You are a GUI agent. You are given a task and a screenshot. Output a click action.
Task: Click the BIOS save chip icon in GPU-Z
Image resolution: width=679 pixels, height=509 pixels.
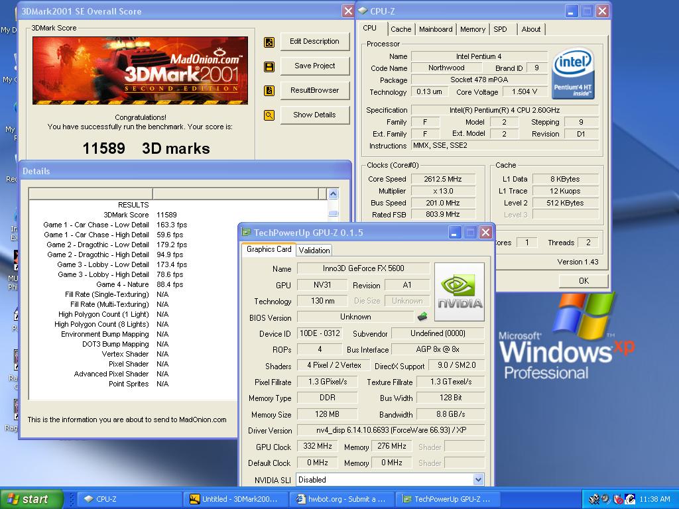(x=422, y=317)
